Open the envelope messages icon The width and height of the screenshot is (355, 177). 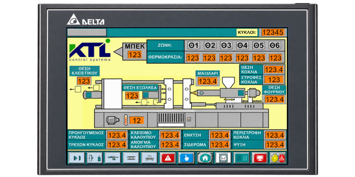(x=223, y=158)
